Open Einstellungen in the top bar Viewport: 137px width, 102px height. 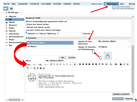[x=111, y=4]
